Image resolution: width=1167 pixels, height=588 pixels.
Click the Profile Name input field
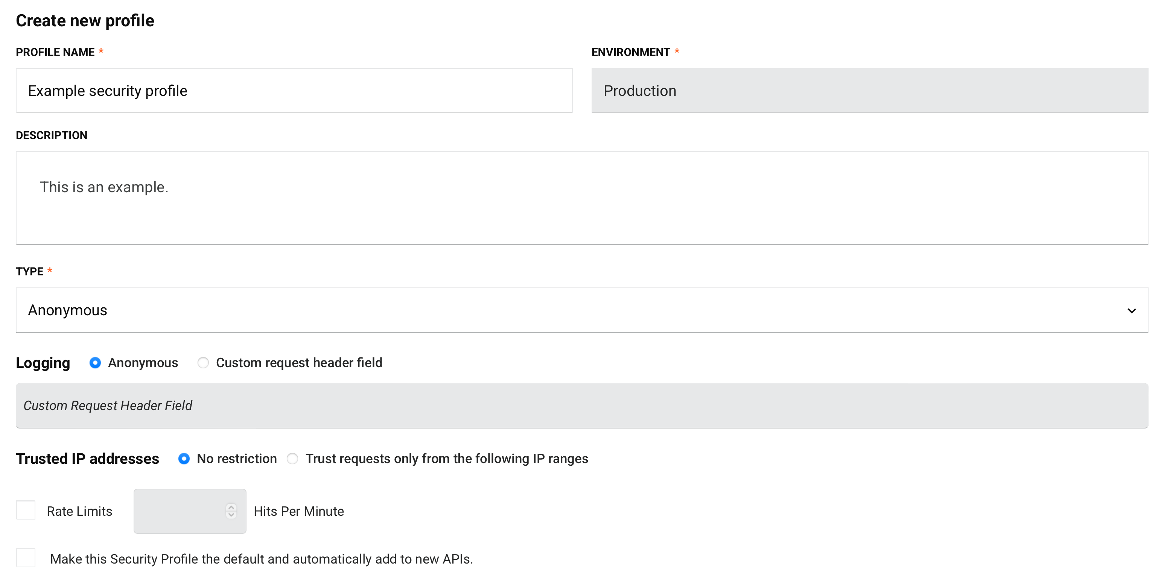pyautogui.click(x=294, y=91)
